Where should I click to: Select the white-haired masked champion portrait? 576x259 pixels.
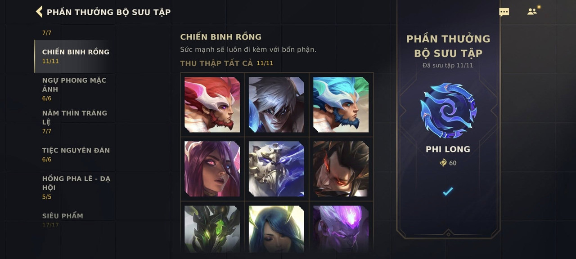pos(276,105)
